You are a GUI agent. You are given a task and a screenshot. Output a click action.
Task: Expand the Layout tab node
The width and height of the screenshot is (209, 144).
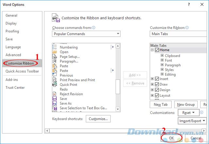tap(152, 95)
